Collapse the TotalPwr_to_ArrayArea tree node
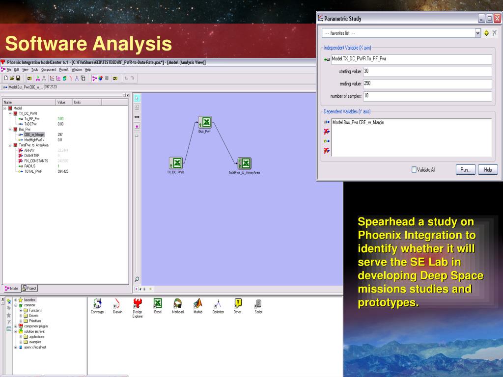Image resolution: width=503 pixels, height=377 pixels. pos(10,145)
